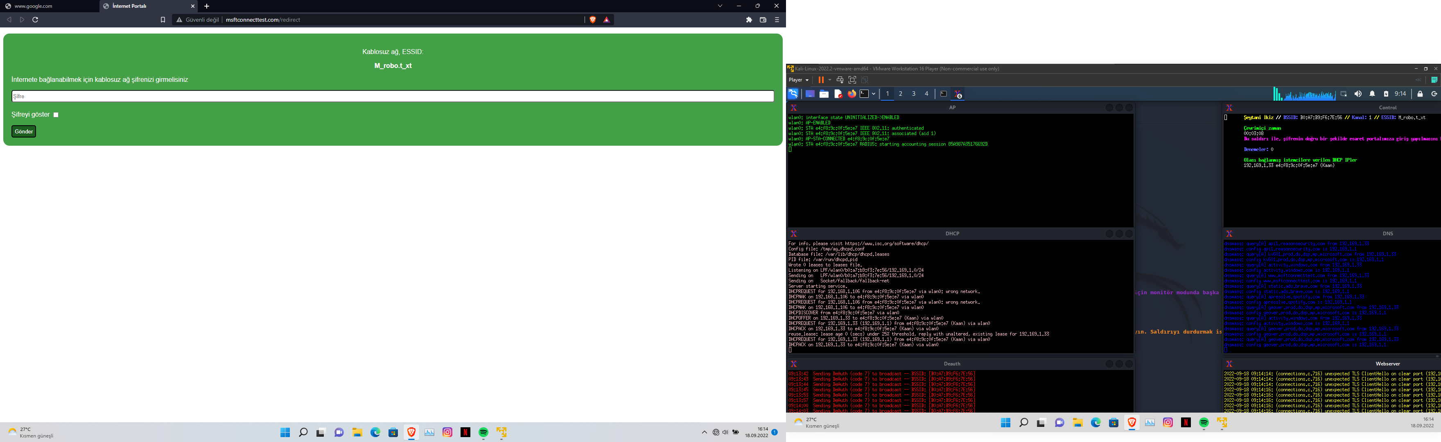Open the DNS xterm window menu icon

1229,234
